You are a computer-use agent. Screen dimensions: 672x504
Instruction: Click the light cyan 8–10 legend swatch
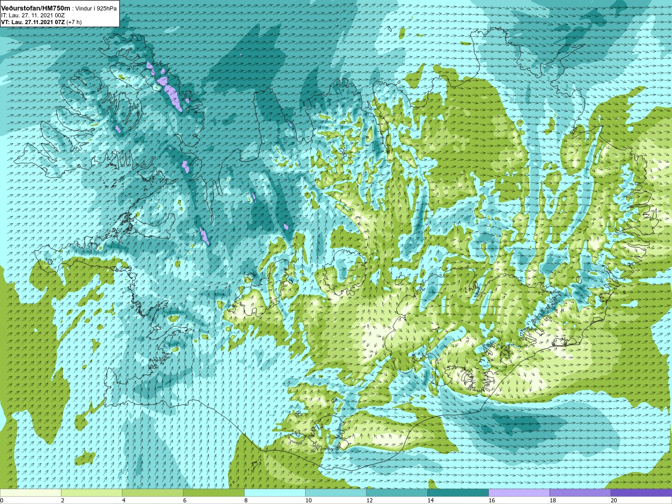(275, 493)
